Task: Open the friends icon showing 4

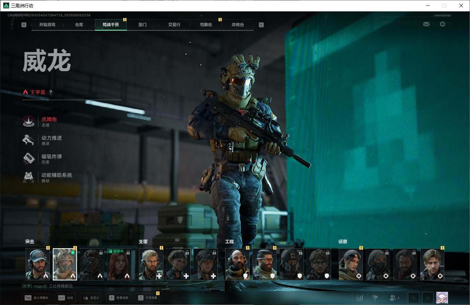Action: [x=394, y=298]
